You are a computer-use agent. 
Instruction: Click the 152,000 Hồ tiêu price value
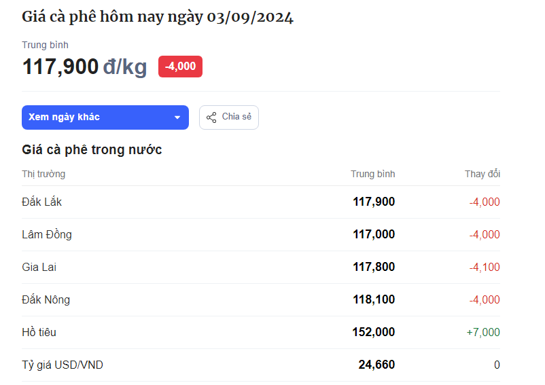pyautogui.click(x=374, y=332)
